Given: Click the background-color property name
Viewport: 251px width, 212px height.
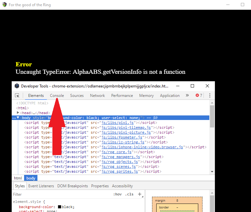Looking at the screenshot, I should pos(36,207).
